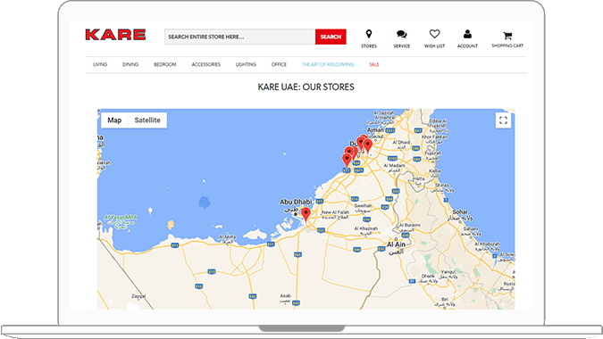The width and height of the screenshot is (603, 339).
Task: Open the Service chat bubbles icon
Action: tap(401, 35)
